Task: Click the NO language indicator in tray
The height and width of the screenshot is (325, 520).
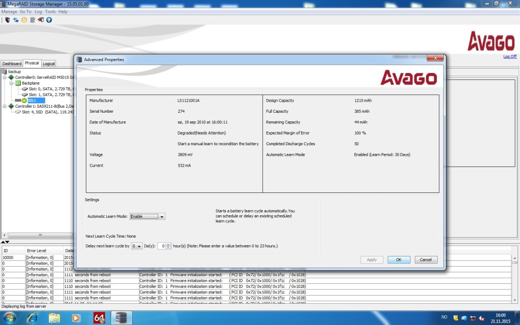Action: [444, 317]
